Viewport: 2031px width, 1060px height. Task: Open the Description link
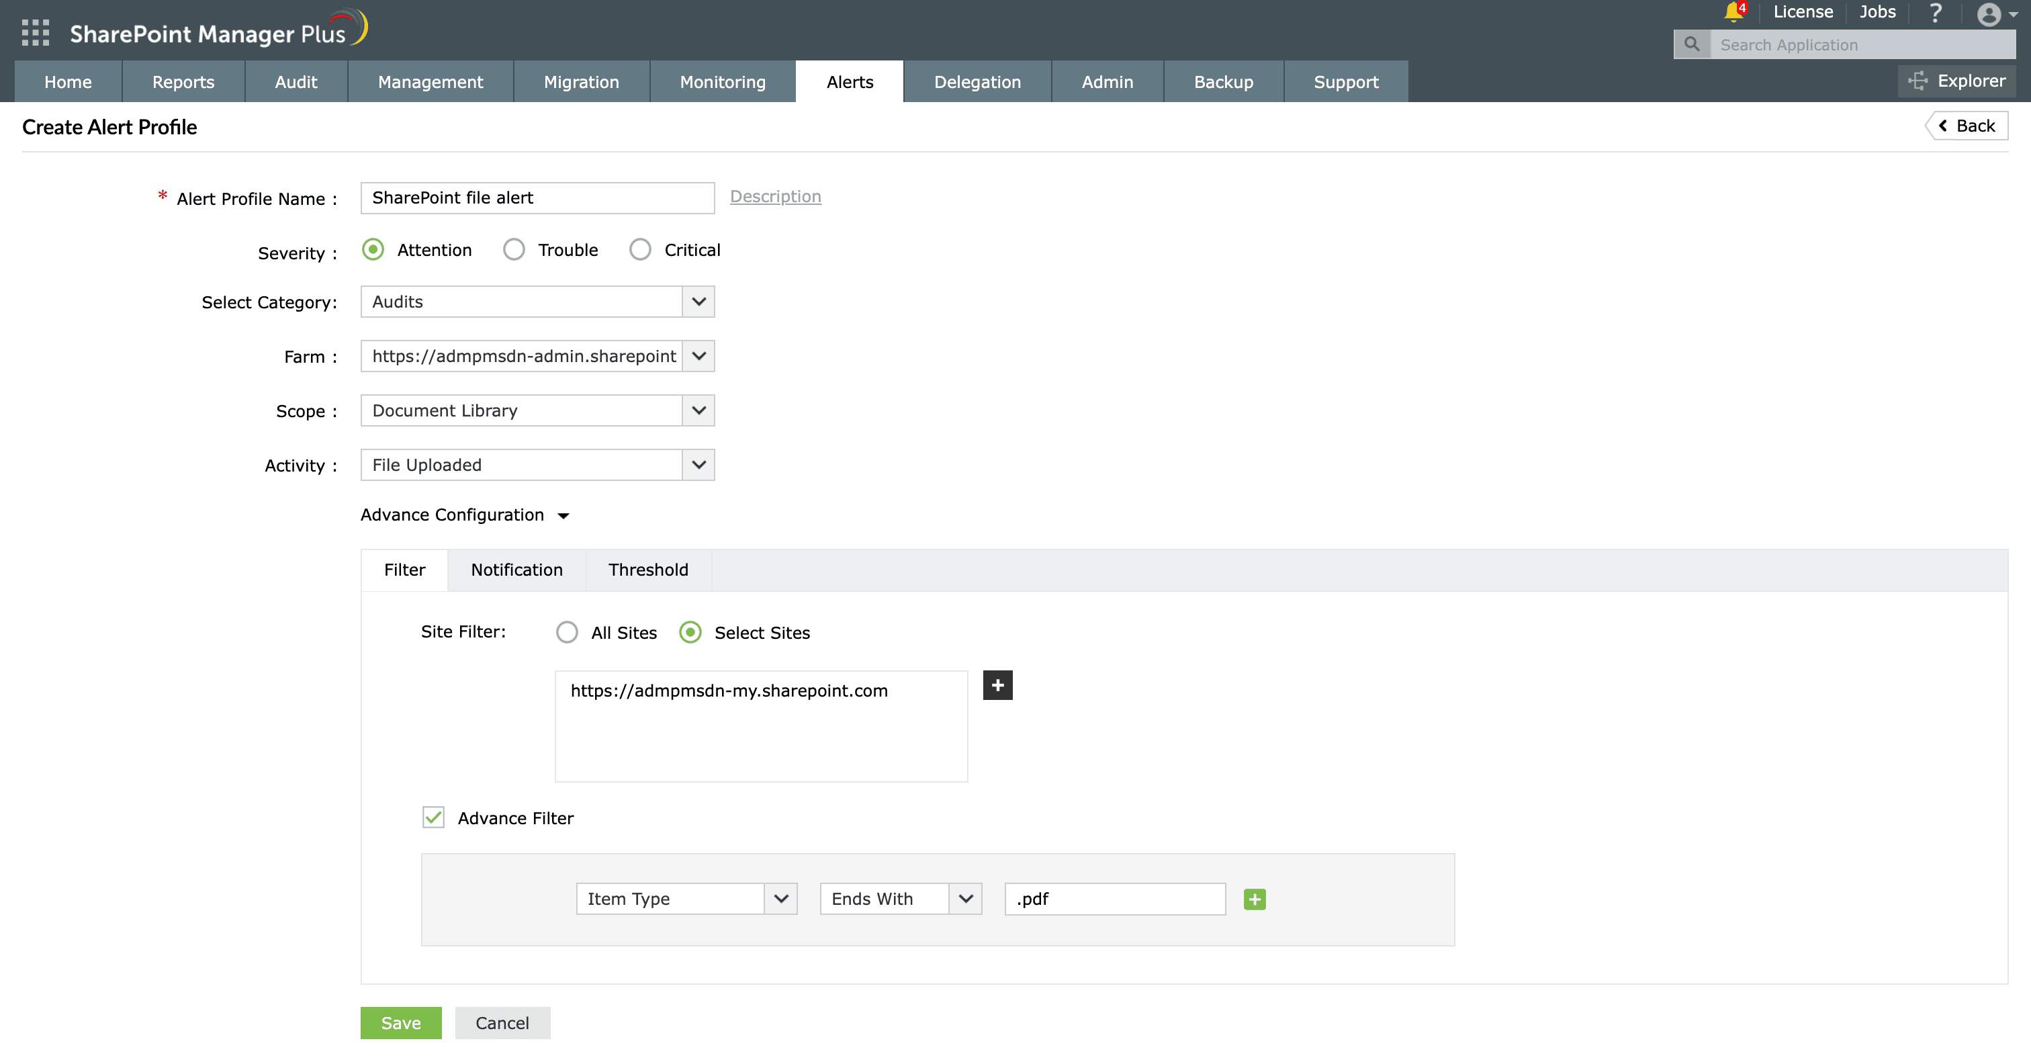(x=775, y=196)
